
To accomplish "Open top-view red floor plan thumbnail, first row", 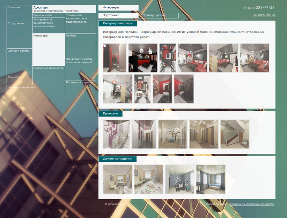I will 168,58.
